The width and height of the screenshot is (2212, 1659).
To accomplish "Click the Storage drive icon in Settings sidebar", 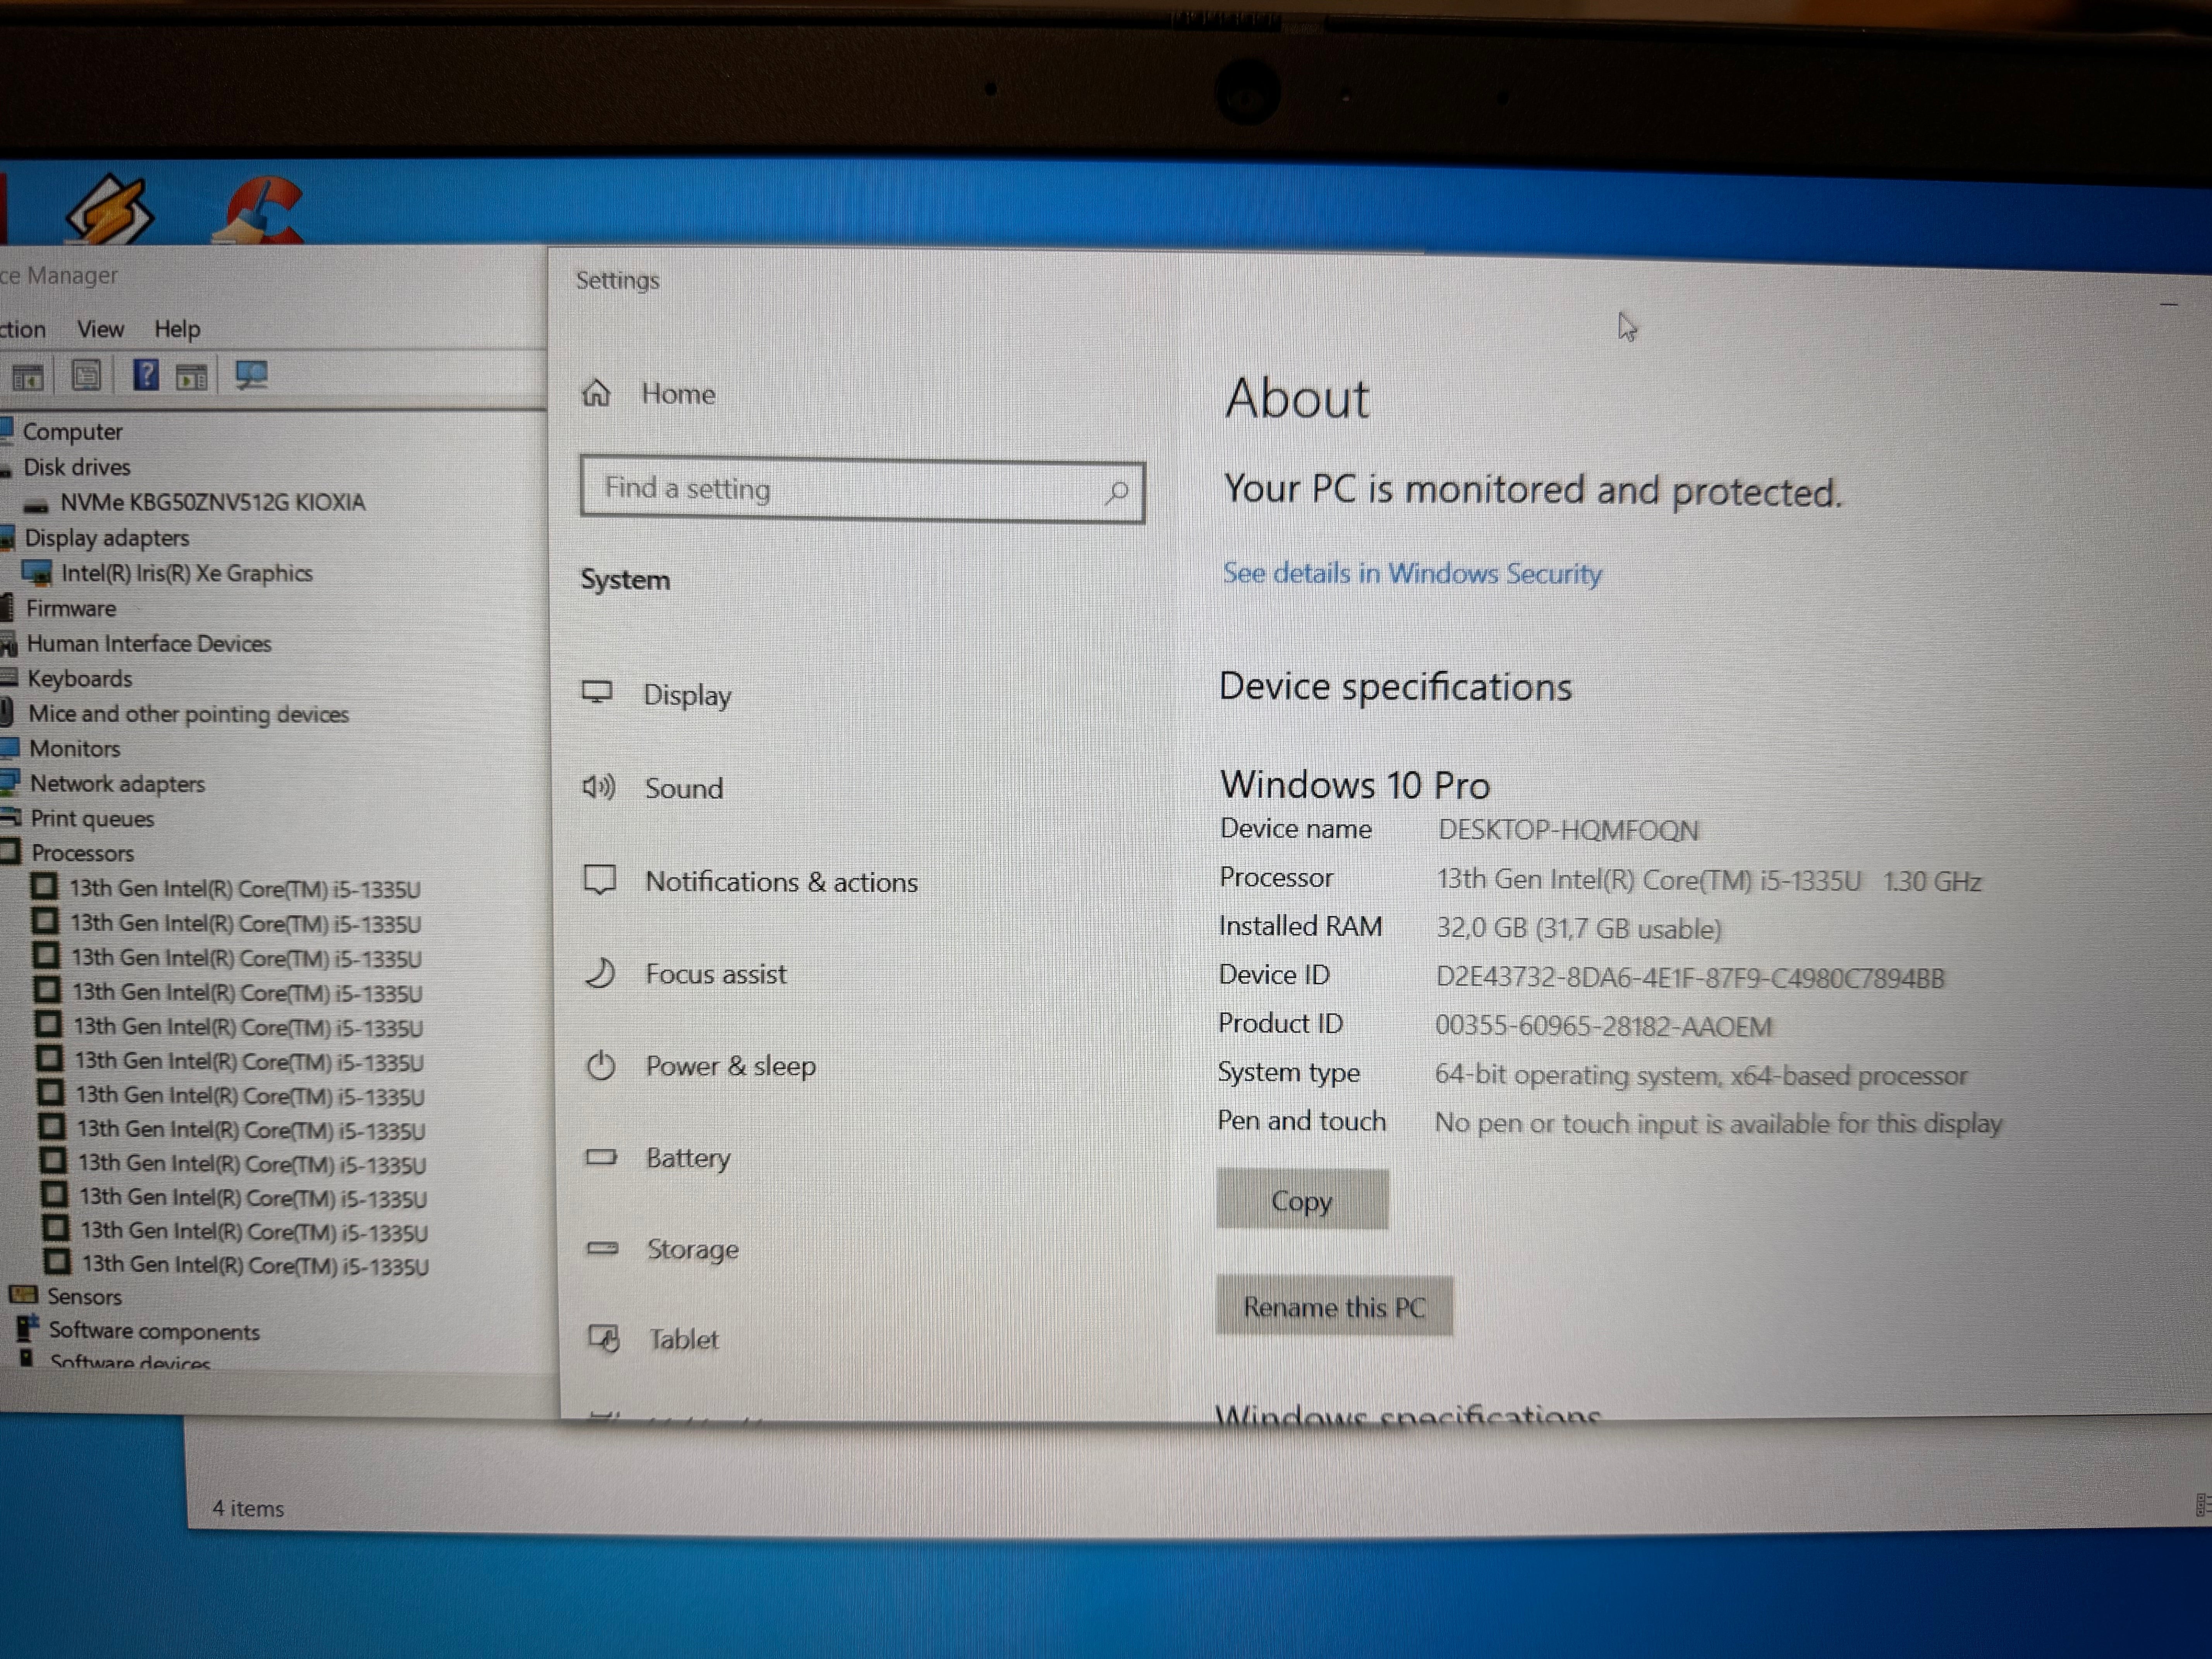I will [x=602, y=1248].
